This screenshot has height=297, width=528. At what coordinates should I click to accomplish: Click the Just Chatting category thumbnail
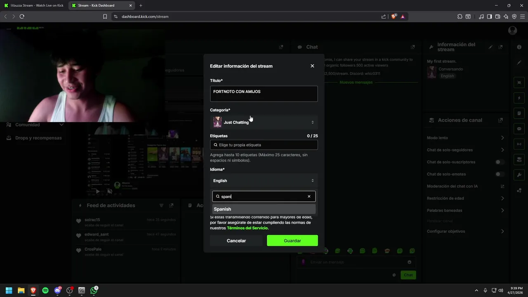217,122
